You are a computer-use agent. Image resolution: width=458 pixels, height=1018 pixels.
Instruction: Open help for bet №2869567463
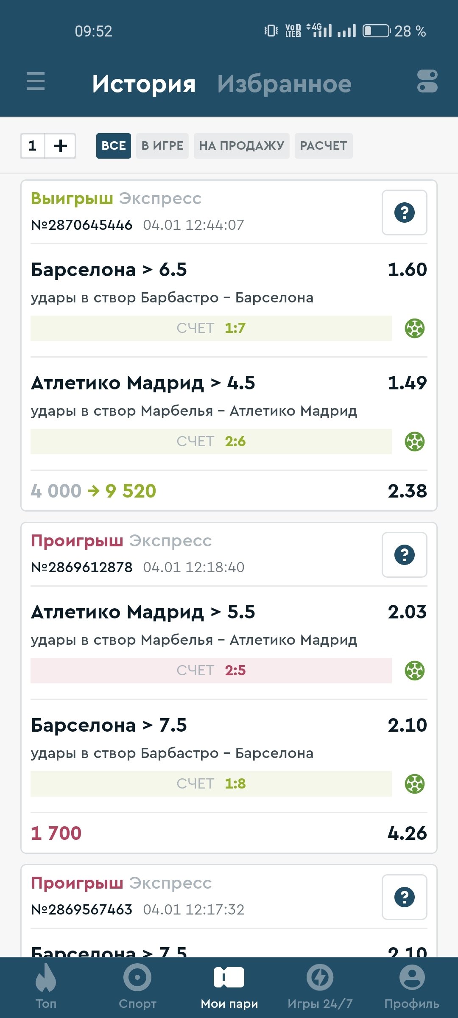pos(404,897)
